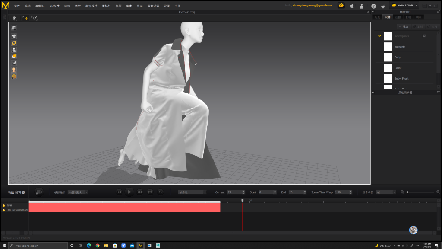Click the 增加 add fabric button
The height and width of the screenshot is (249, 442).
pyautogui.click(x=403, y=26)
